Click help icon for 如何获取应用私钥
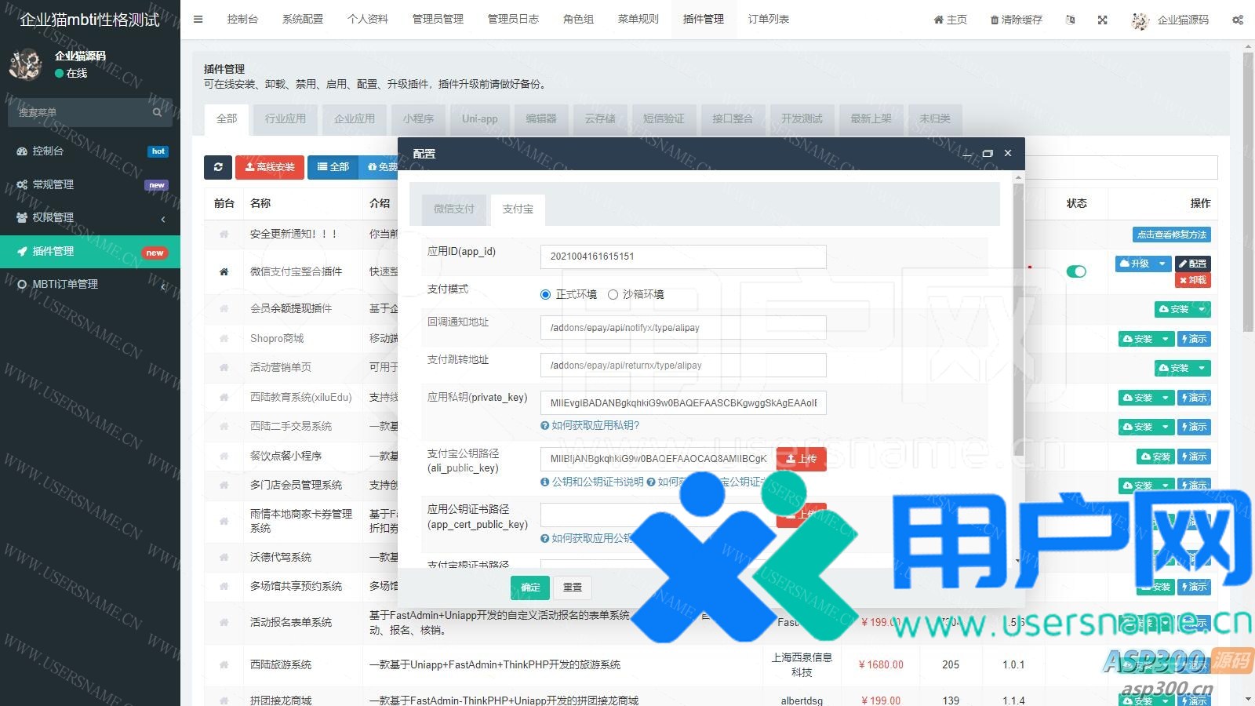The image size is (1255, 706). 544,425
